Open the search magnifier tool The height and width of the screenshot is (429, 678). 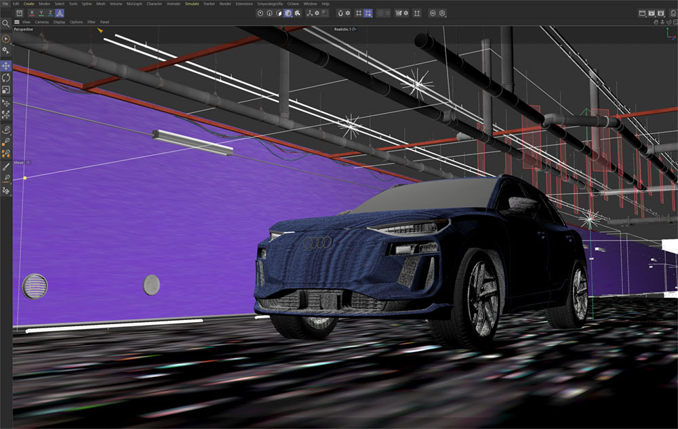point(5,24)
